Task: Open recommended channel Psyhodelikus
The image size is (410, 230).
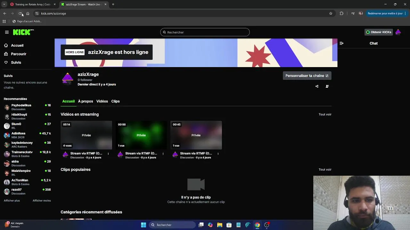Action: point(27,107)
